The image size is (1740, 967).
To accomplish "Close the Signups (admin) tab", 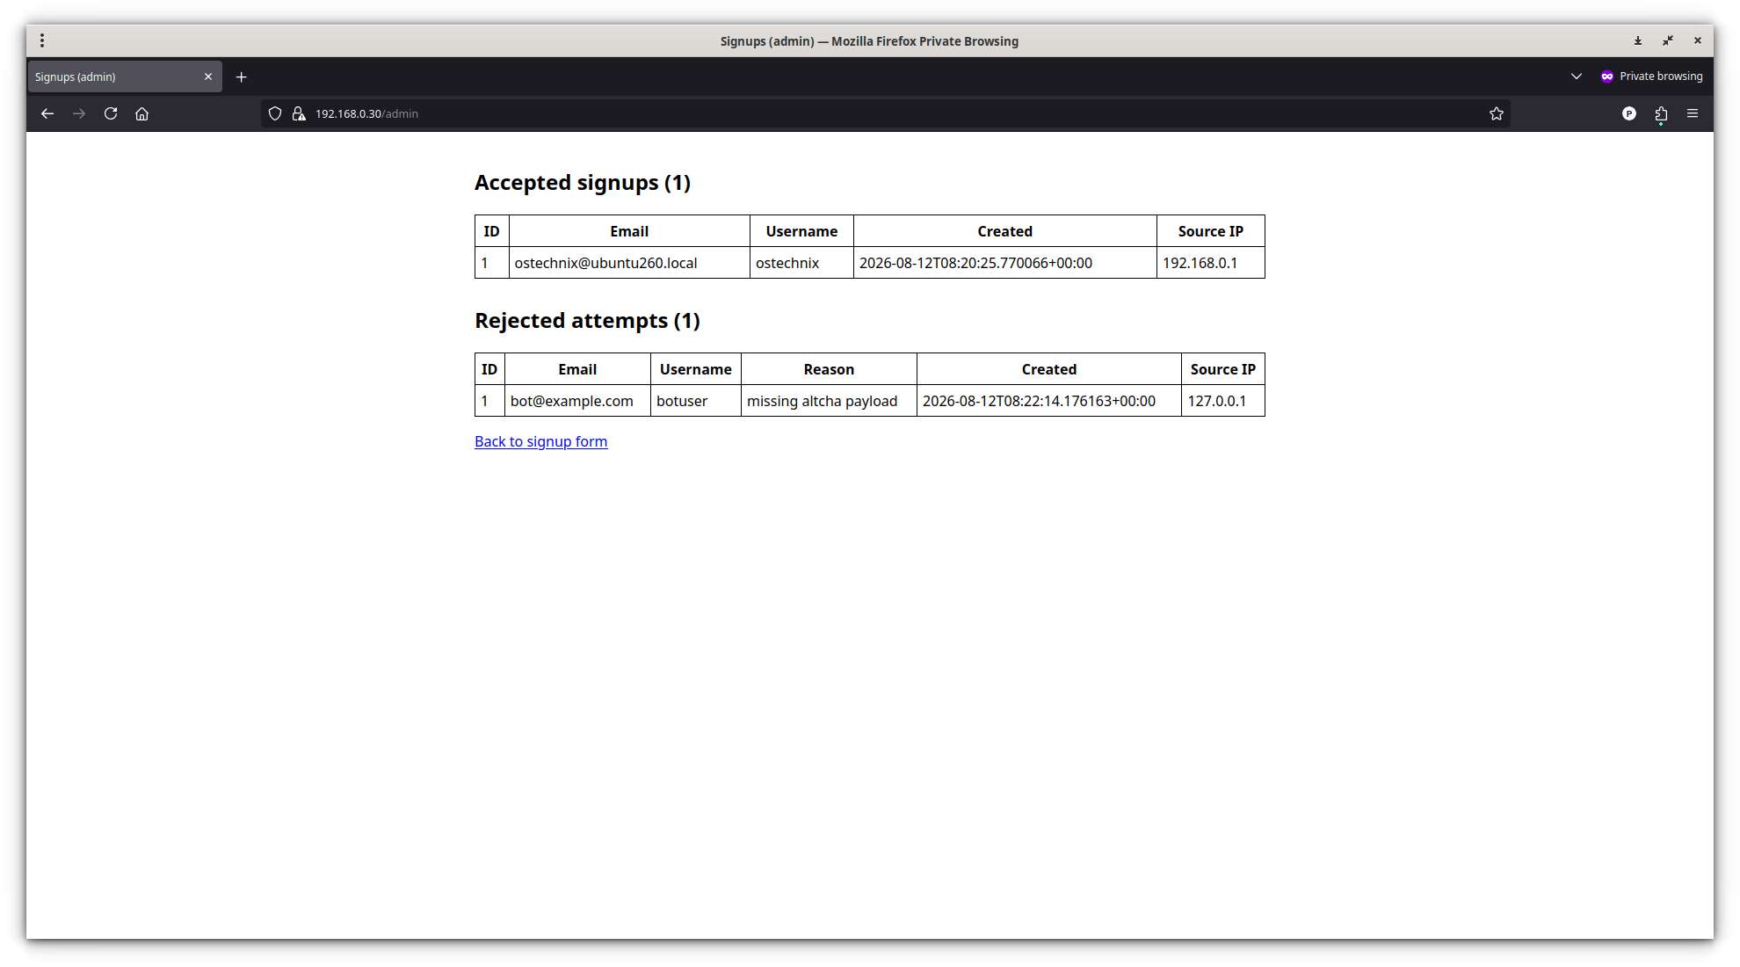I will click(x=208, y=76).
